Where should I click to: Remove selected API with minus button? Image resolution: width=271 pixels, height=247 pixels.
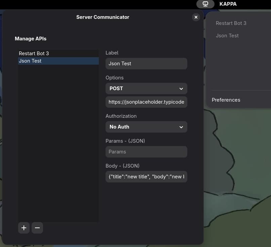coord(37,228)
